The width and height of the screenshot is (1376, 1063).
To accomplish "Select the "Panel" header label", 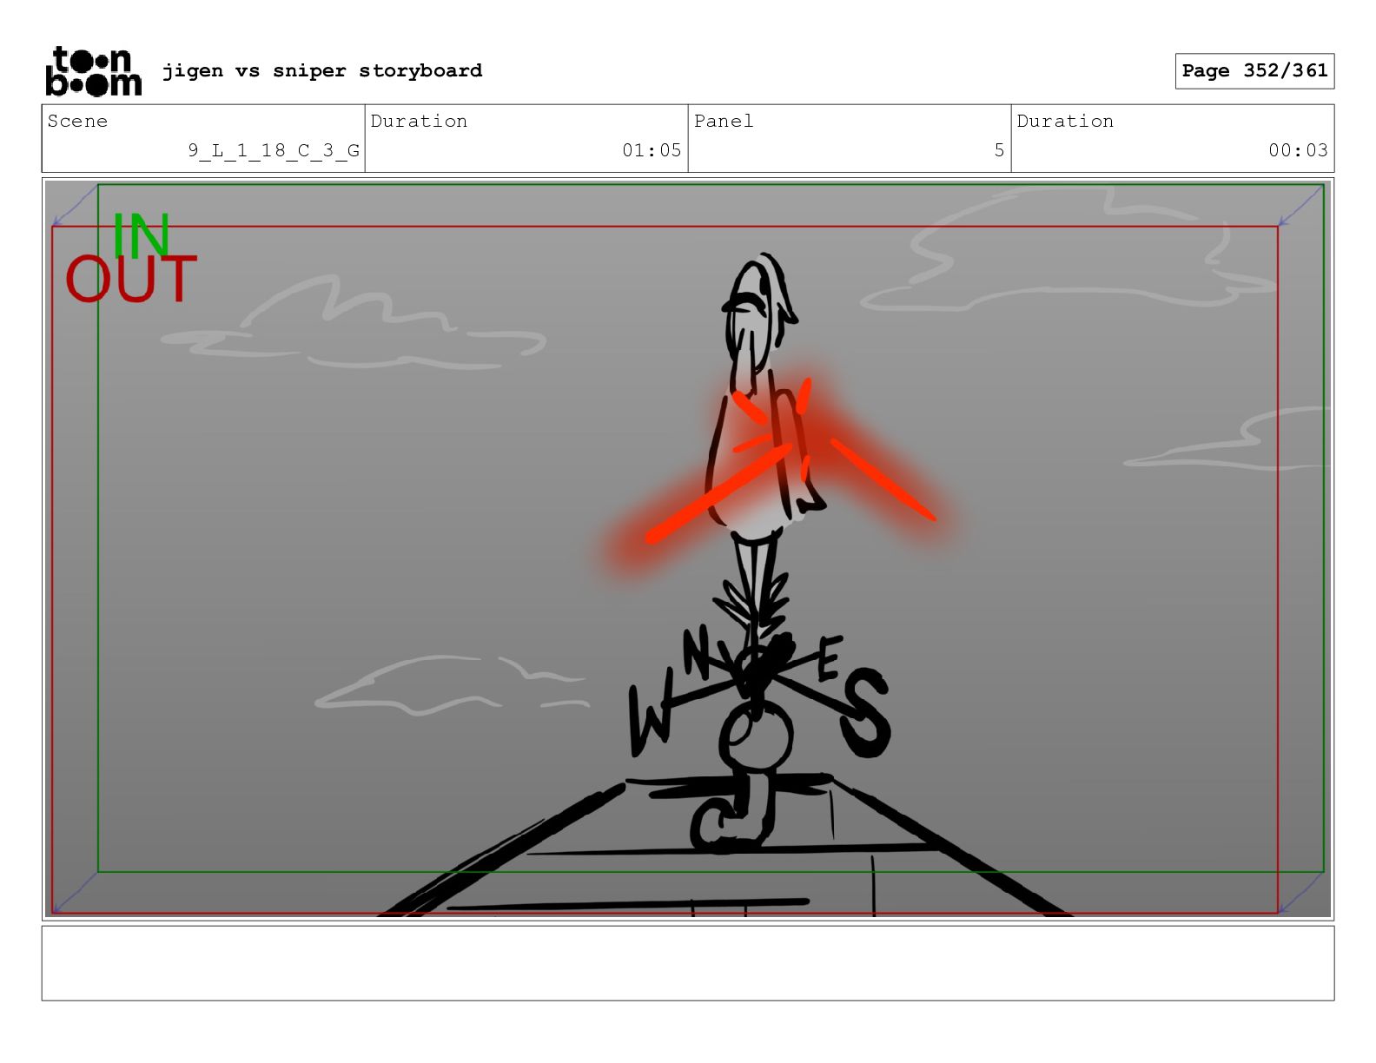I will tap(724, 121).
